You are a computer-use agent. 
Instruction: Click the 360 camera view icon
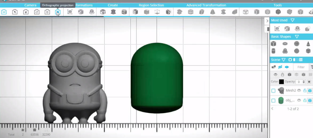tap(4, 12)
